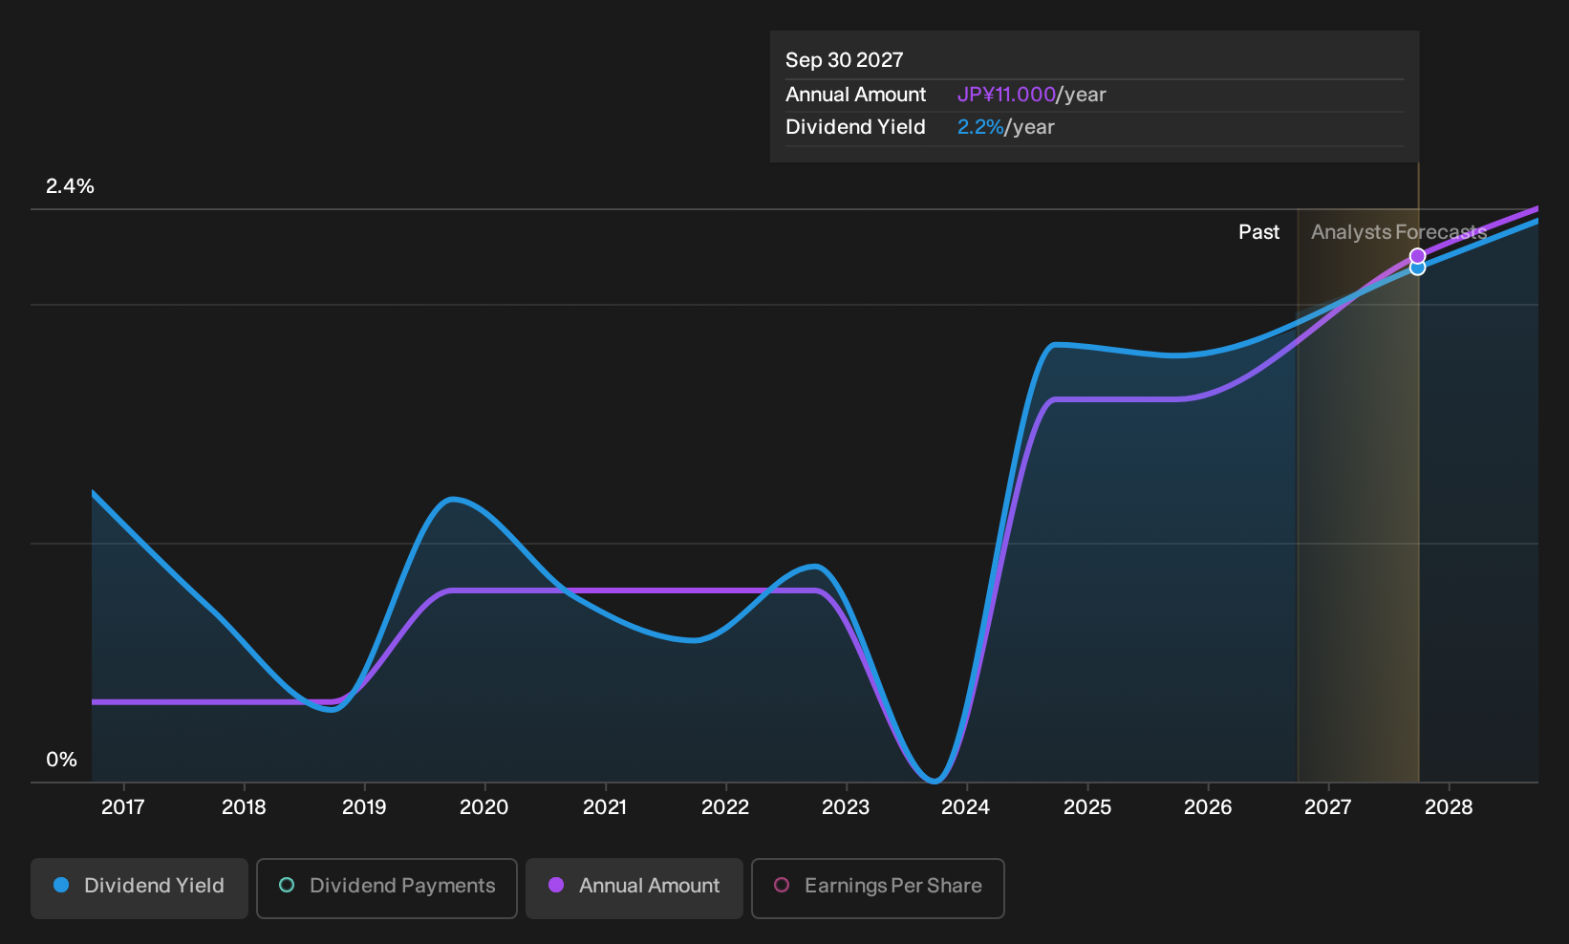Click the 2025 x-axis label
The height and width of the screenshot is (944, 1569).
[1087, 807]
